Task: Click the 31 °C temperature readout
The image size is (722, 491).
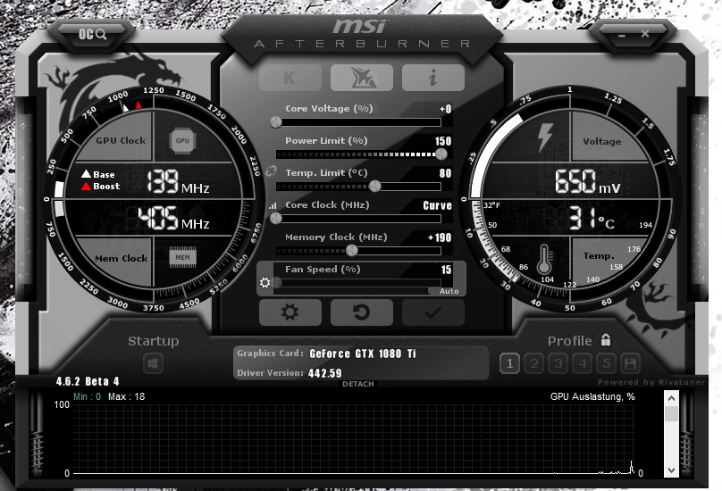Action: pyautogui.click(x=592, y=218)
